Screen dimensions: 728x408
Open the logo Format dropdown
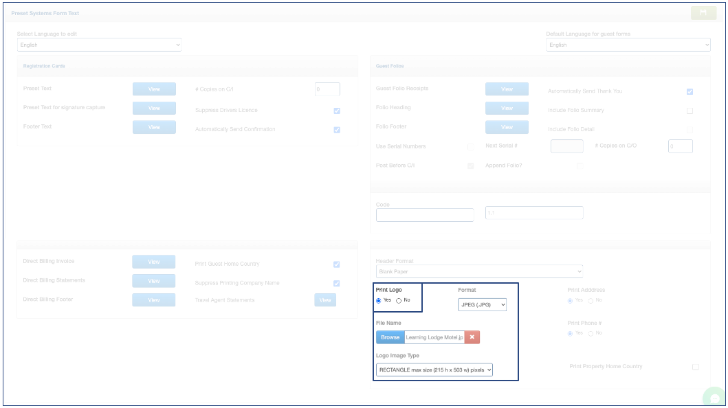(482, 304)
